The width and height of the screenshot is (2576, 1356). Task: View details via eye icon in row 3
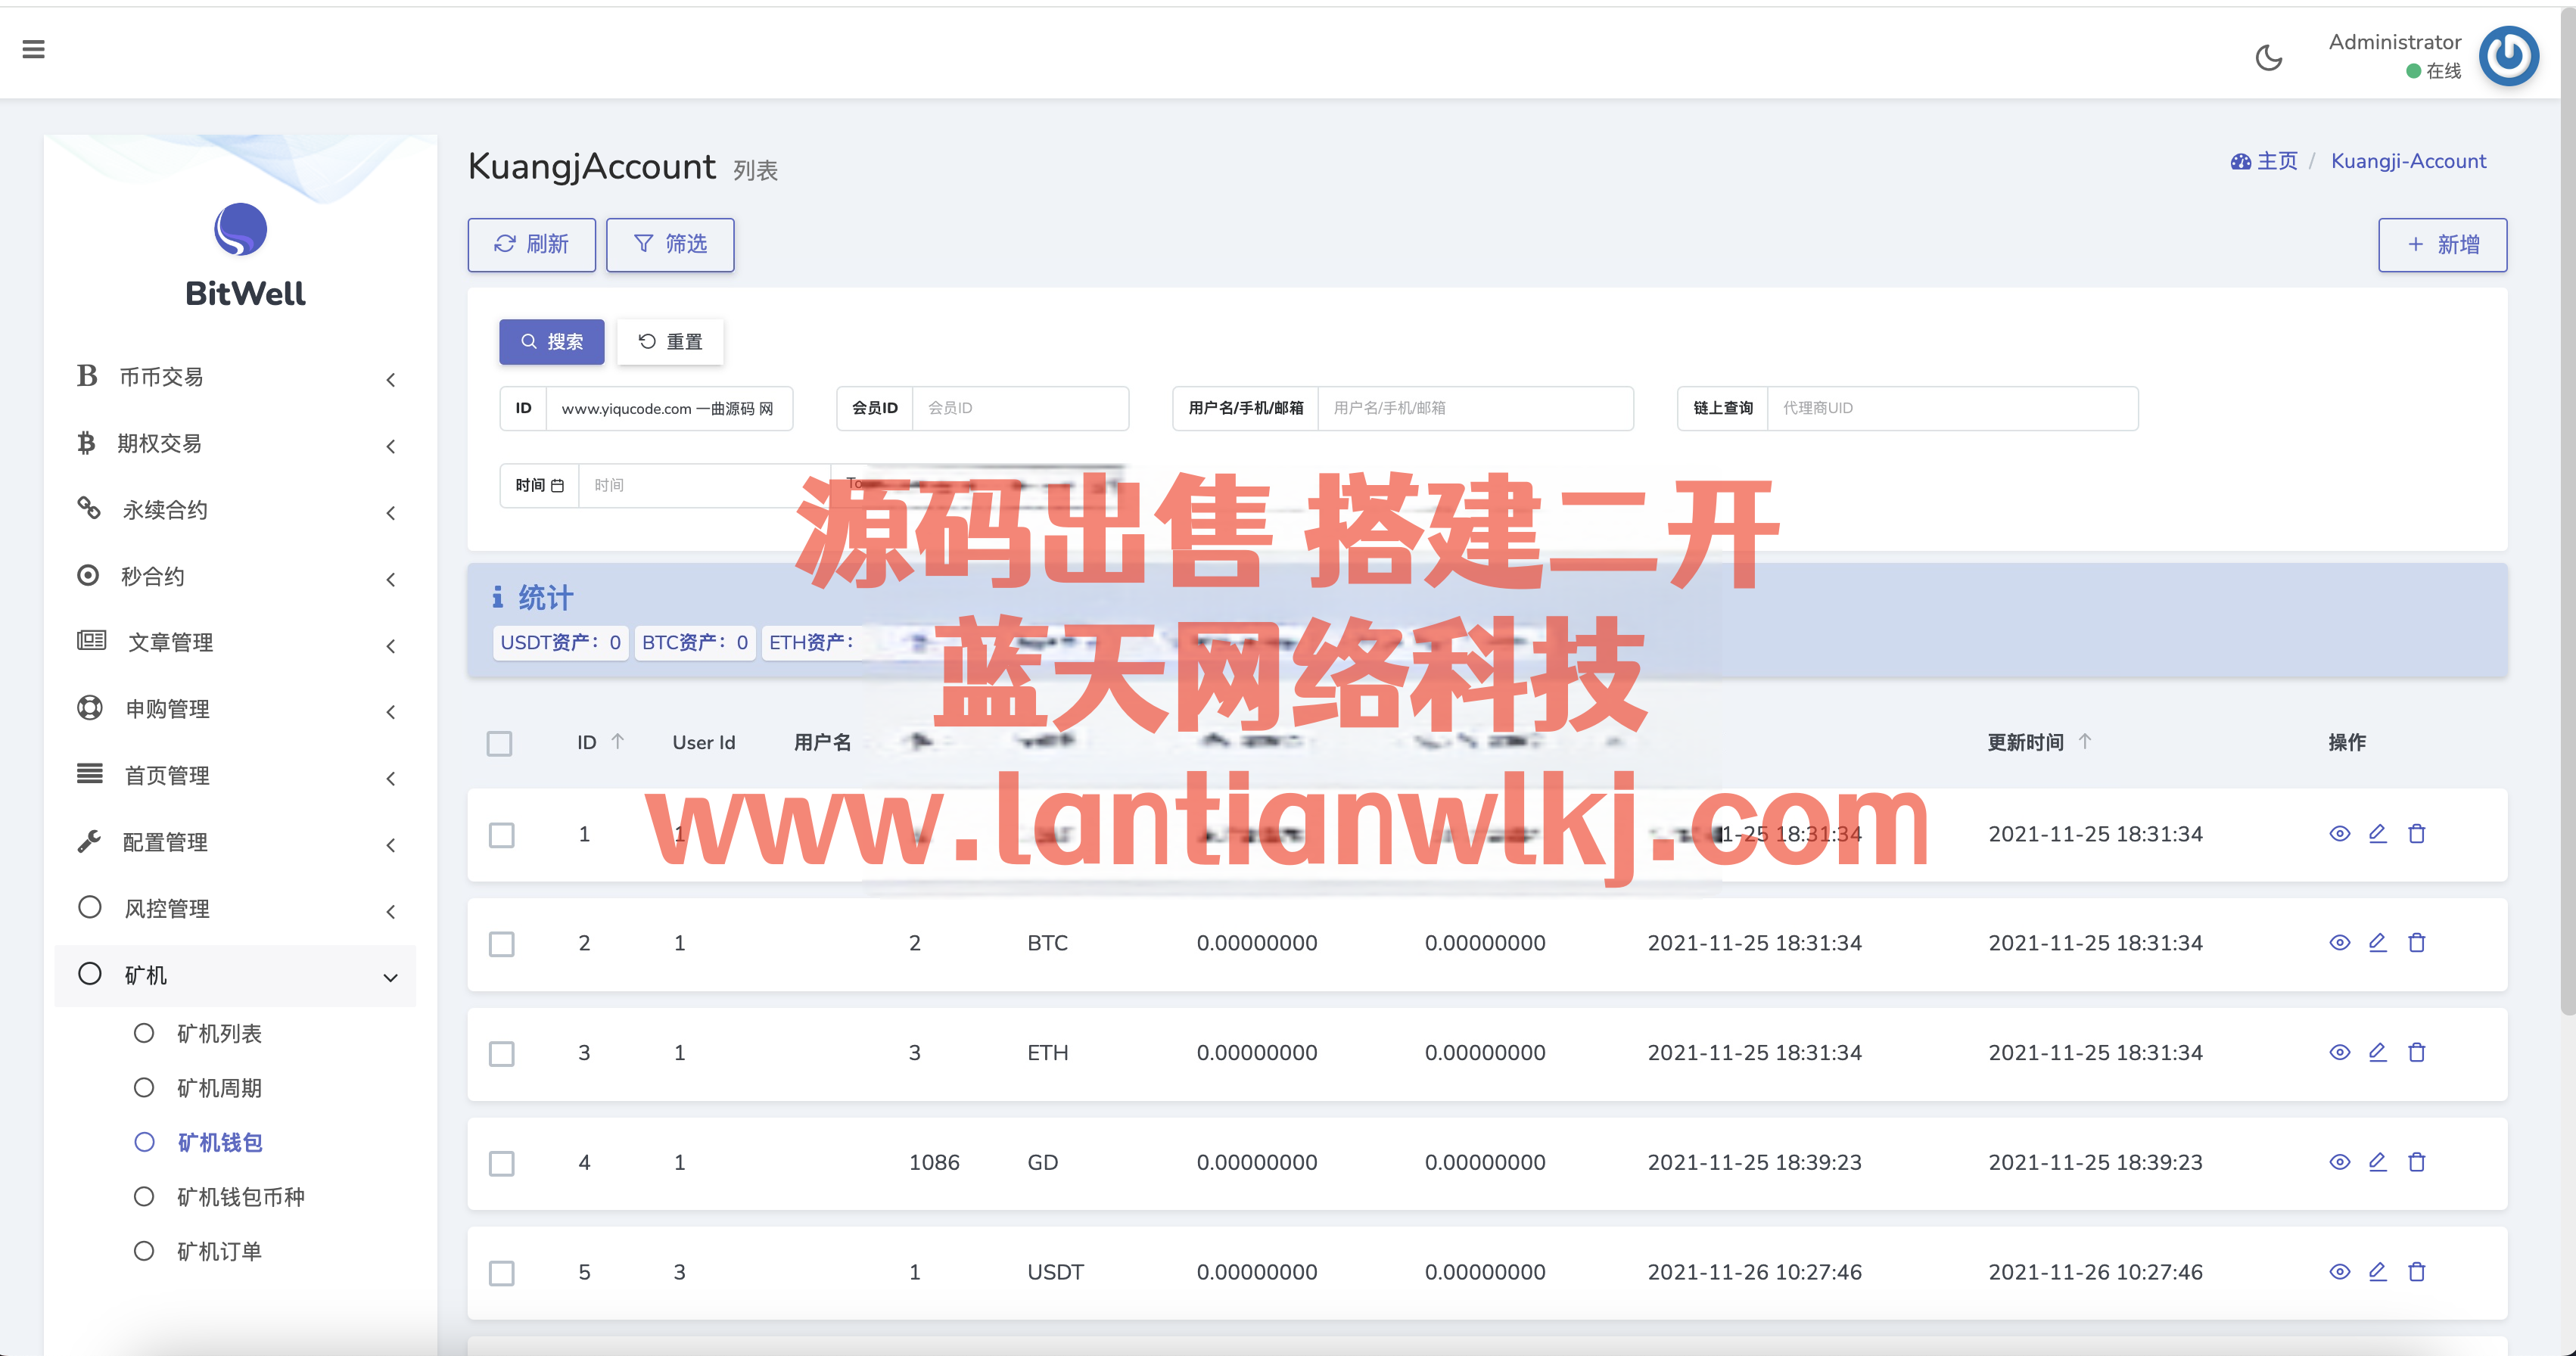coord(2339,1052)
